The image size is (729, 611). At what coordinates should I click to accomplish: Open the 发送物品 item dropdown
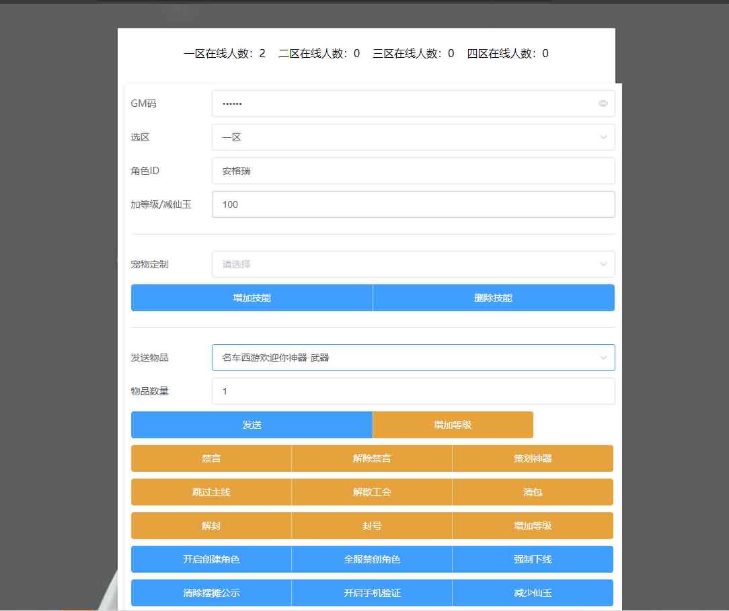coord(413,358)
